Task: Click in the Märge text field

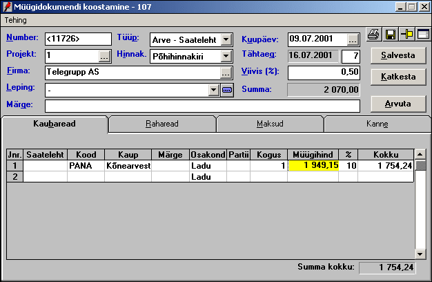Action: [202, 106]
